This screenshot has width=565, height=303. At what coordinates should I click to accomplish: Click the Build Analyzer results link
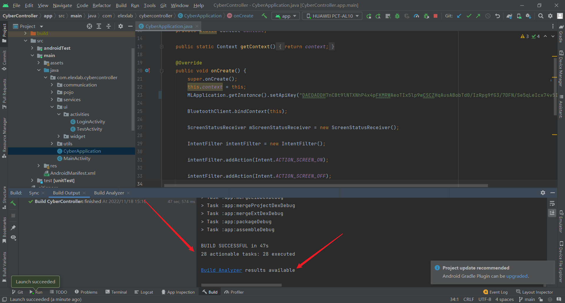click(221, 270)
